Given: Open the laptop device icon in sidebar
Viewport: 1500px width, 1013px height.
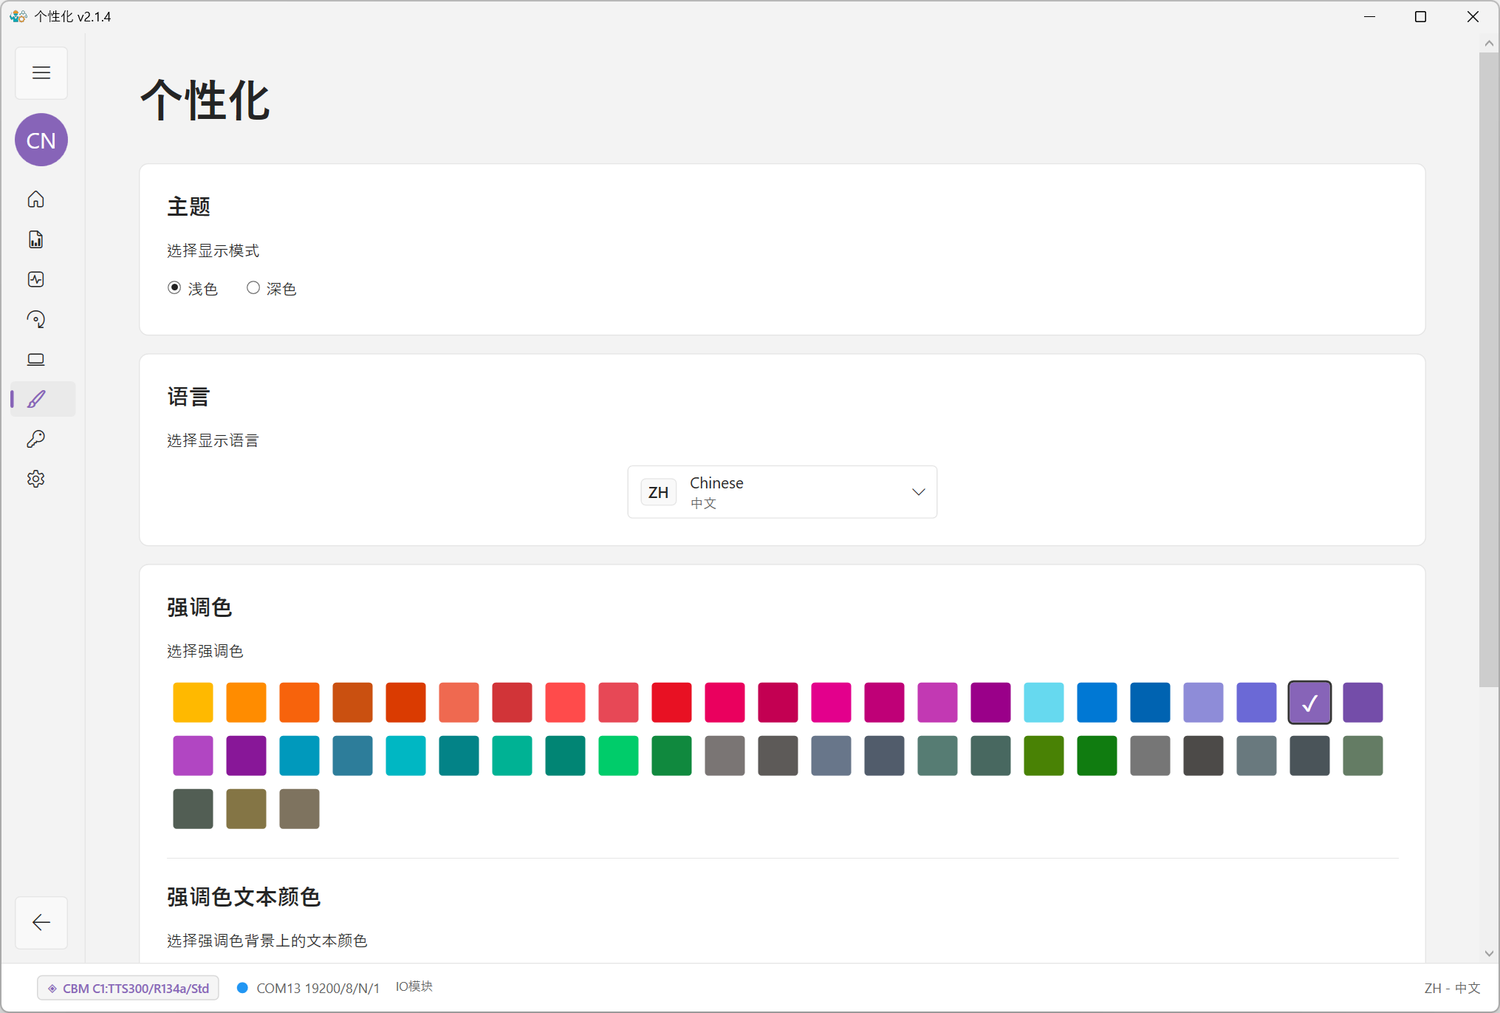Looking at the screenshot, I should (x=36, y=359).
